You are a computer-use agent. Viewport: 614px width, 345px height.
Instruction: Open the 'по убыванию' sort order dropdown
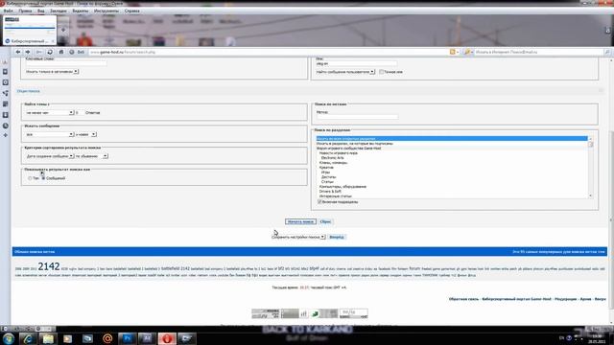(x=92, y=156)
